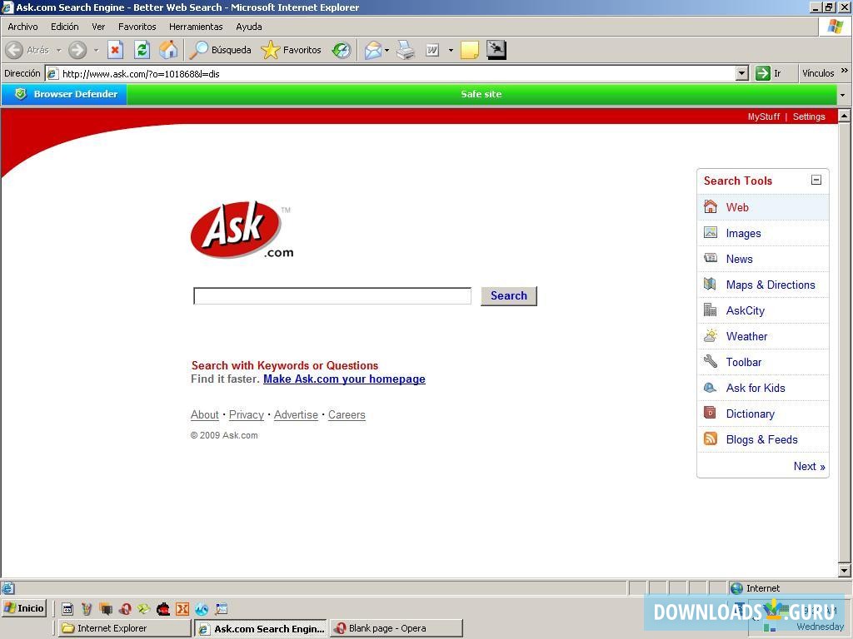
Task: Click the News newspaper icon
Action: coord(711,258)
